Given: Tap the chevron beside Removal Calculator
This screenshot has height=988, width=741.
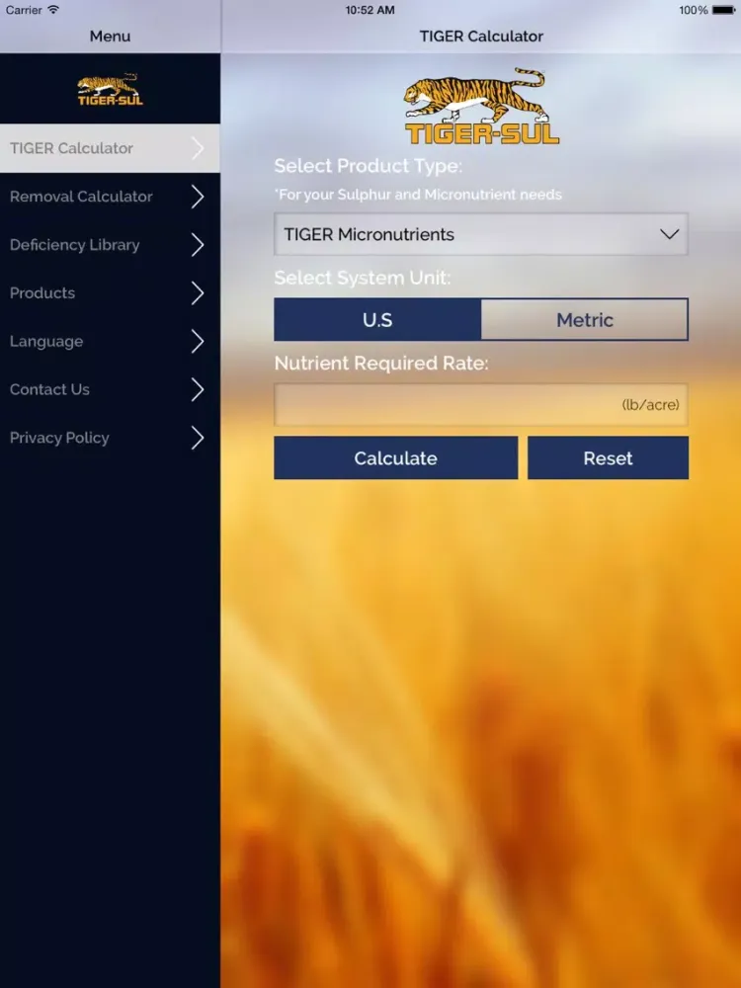Looking at the screenshot, I should pos(198,197).
